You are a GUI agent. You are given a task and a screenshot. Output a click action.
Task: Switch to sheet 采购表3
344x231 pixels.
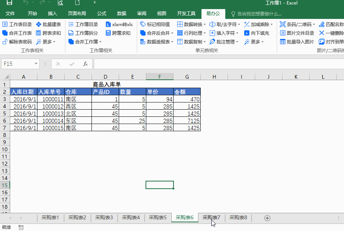pyautogui.click(x=104, y=218)
